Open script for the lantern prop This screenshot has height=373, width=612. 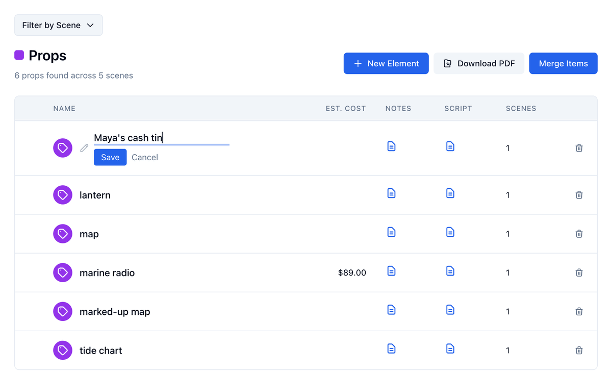point(450,193)
